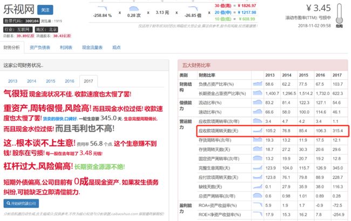Click the 缺钱天数 2013 value 0.1
351x221 pixels.
[268, 187]
